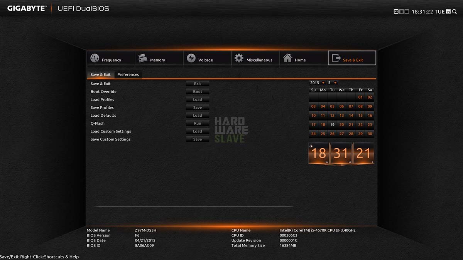Select day 18 in the calendar
463x260 pixels.
click(323, 125)
